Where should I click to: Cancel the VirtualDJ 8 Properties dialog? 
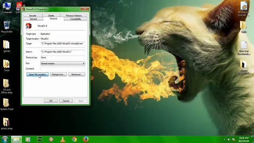[x=66, y=101]
